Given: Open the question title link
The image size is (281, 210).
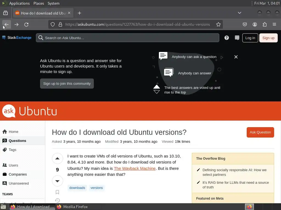Looking at the screenshot, I should [x=119, y=132].
